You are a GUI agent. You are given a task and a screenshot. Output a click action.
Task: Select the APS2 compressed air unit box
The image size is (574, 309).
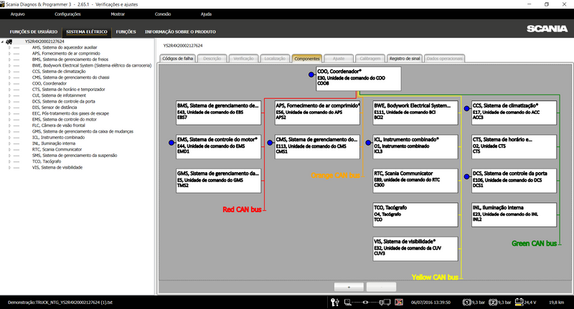click(317, 113)
